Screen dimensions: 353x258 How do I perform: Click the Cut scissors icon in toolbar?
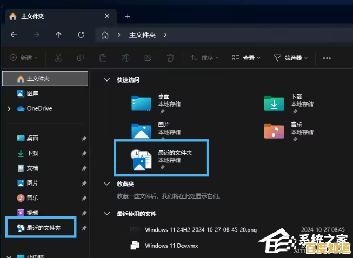coord(58,57)
